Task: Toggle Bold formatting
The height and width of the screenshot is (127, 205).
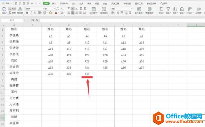Action: pyautogui.click(x=27, y=13)
